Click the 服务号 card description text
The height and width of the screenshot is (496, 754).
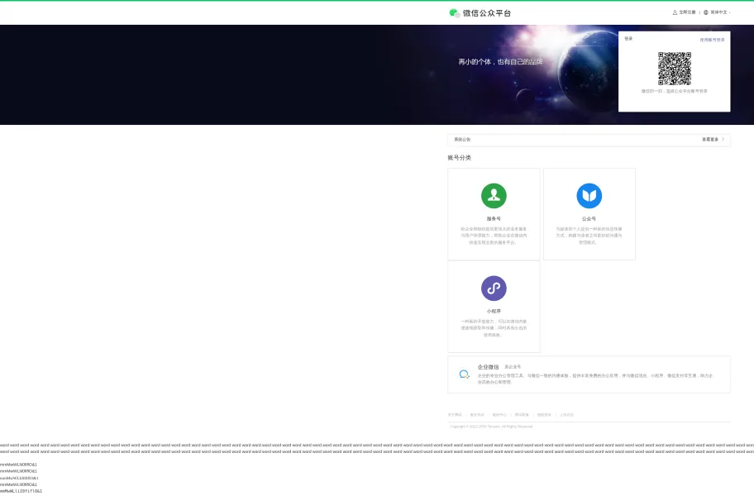(x=494, y=236)
